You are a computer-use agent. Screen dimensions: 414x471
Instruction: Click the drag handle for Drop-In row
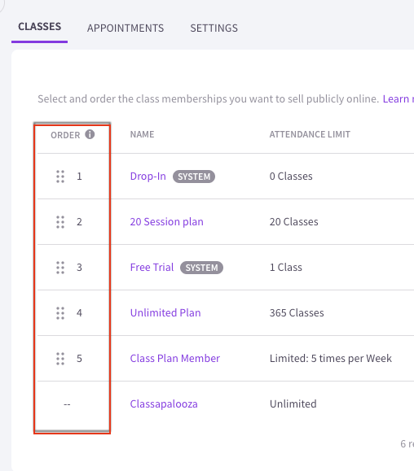(60, 177)
